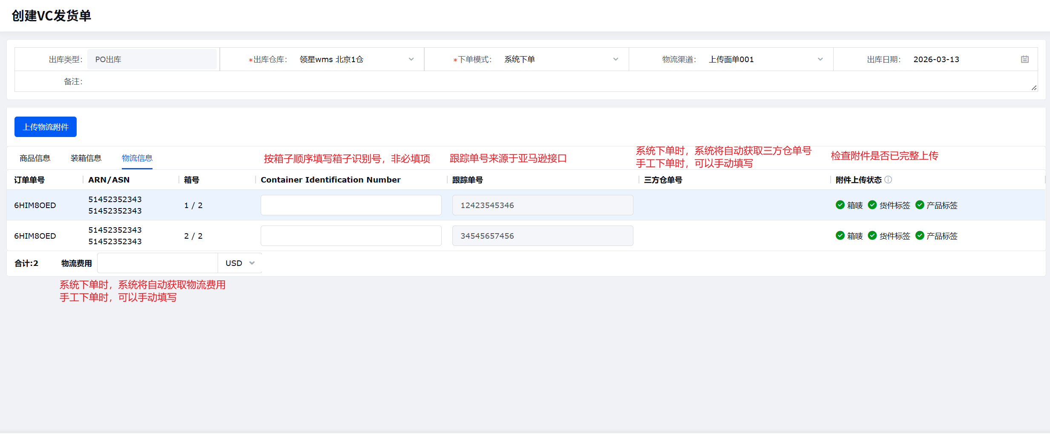The height and width of the screenshot is (434, 1050).
Task: Switch to the 装箱信息 tab
Action: 86,158
